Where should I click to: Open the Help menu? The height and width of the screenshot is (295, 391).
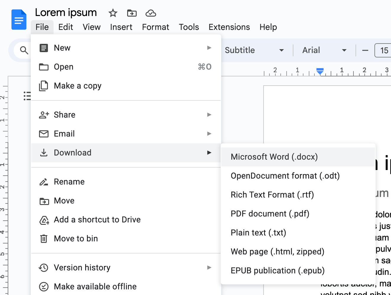pyautogui.click(x=268, y=27)
